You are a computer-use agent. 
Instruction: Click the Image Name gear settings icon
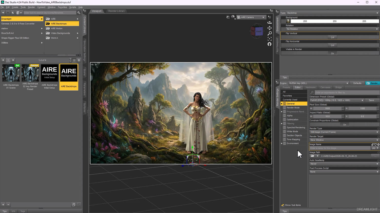378,145
